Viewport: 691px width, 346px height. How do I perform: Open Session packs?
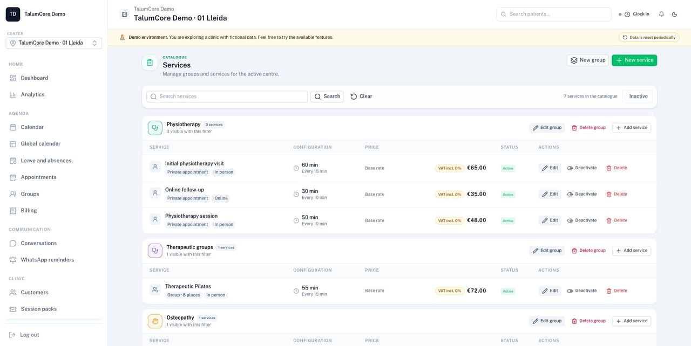pyautogui.click(x=38, y=309)
